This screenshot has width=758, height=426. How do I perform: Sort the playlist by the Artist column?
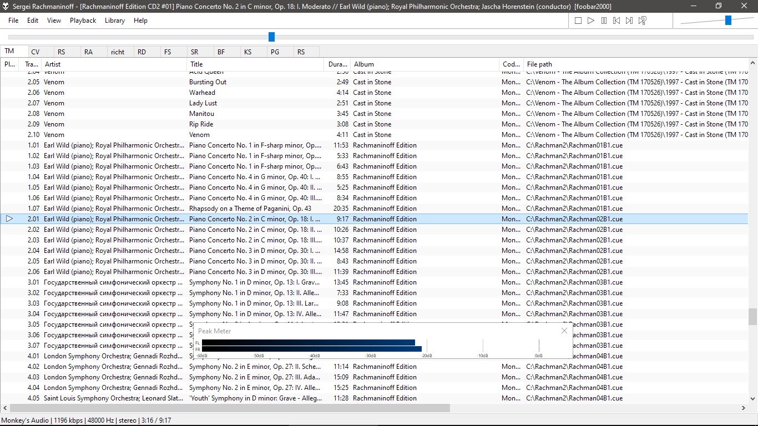coord(114,64)
